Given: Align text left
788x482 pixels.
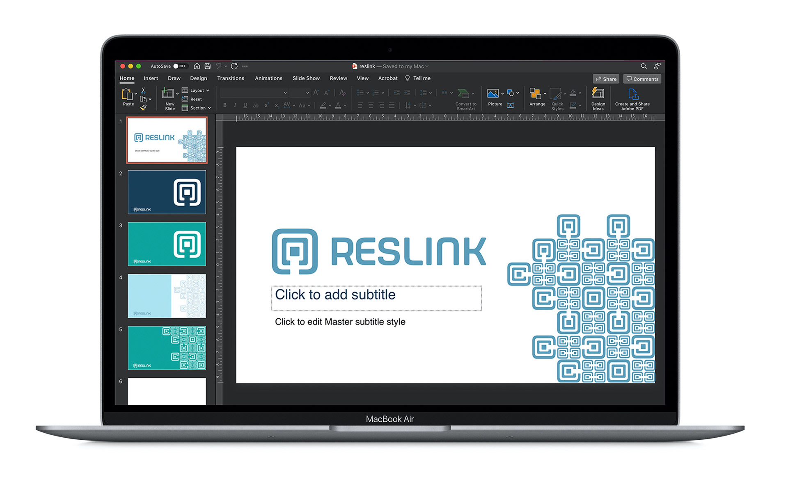Looking at the screenshot, I should click(x=360, y=105).
